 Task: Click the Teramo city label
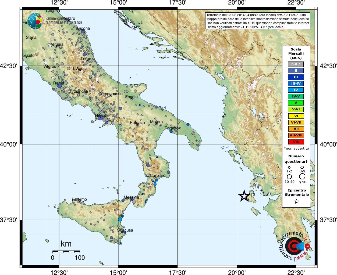point(87,59)
